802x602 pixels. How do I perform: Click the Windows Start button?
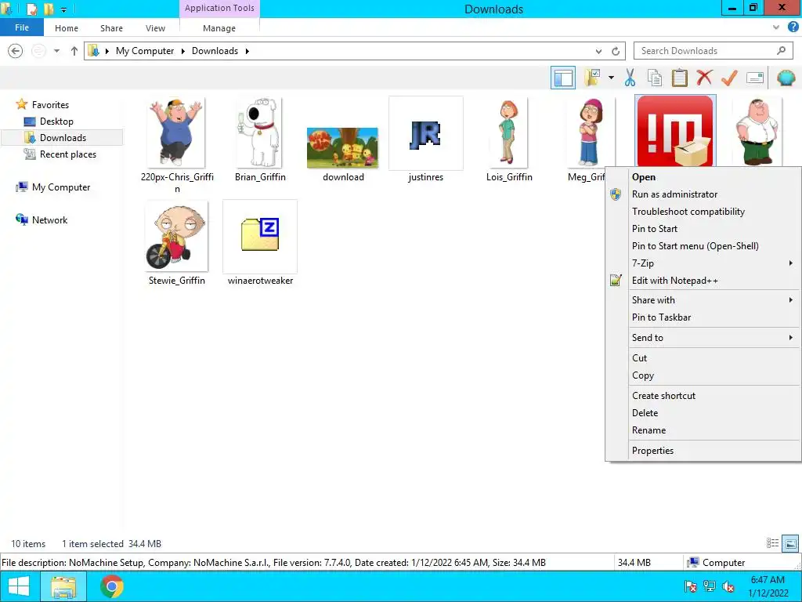19,586
